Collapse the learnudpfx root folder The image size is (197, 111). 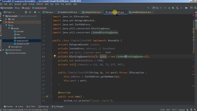click(3, 16)
